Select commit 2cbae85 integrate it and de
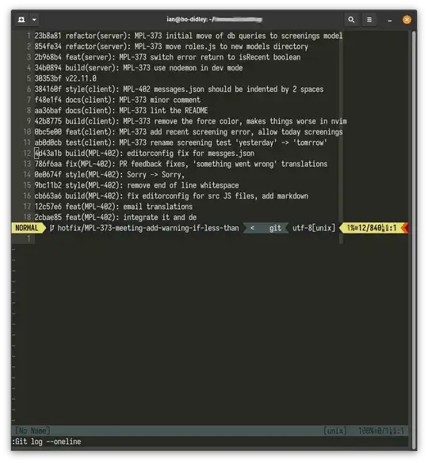The image size is (428, 463). point(116,217)
